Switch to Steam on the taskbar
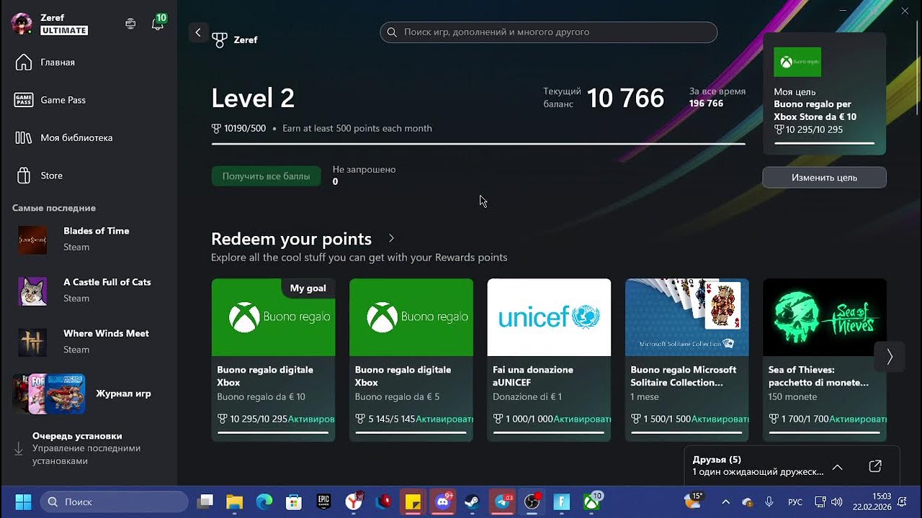Viewport: 922px width, 518px height. coord(472,501)
